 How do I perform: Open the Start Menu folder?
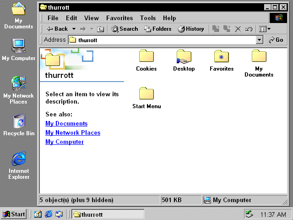(146, 94)
